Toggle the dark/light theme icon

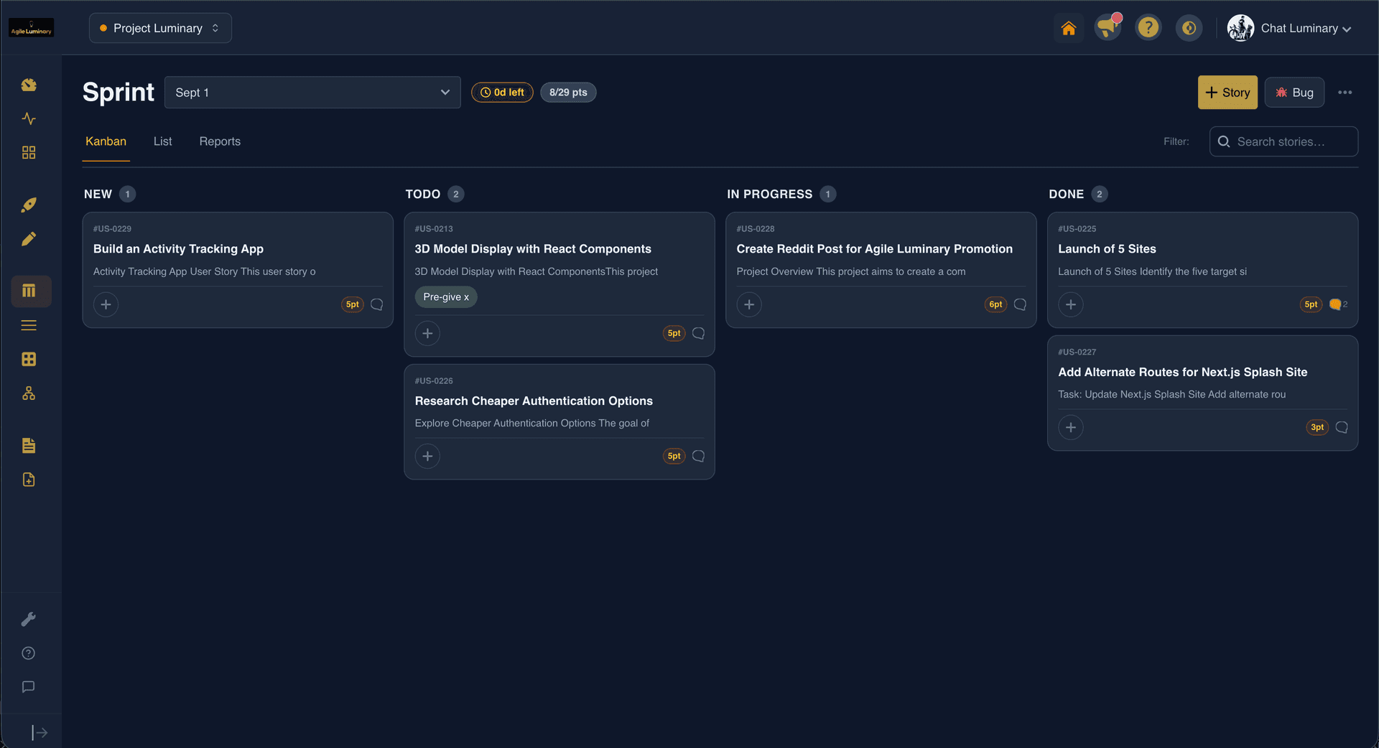1189,28
